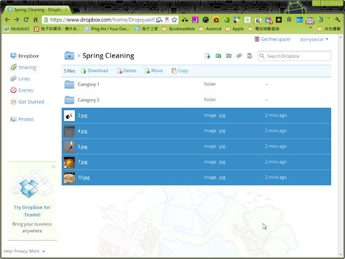
Task: Click the Show deleted files icon
Action: 250,56
